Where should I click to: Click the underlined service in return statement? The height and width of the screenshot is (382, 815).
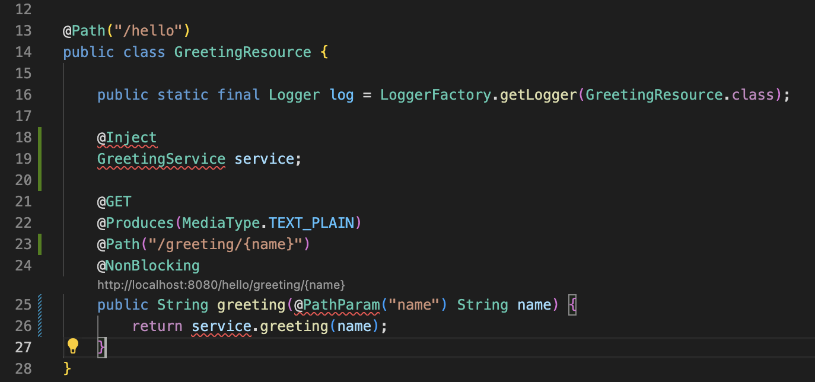pos(221,326)
